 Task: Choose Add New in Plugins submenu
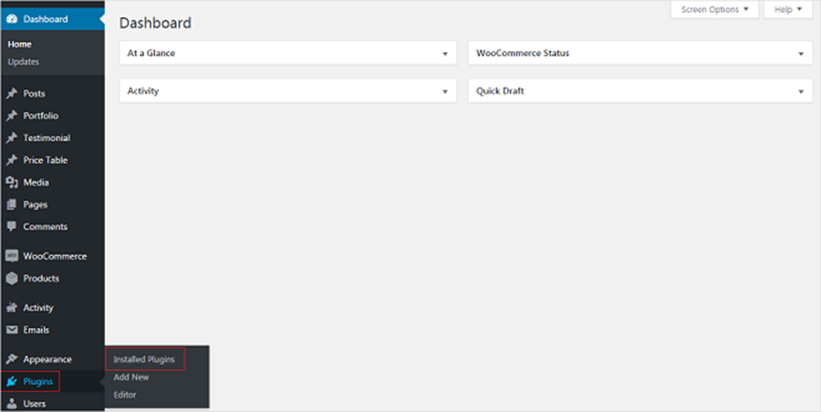[x=130, y=377]
